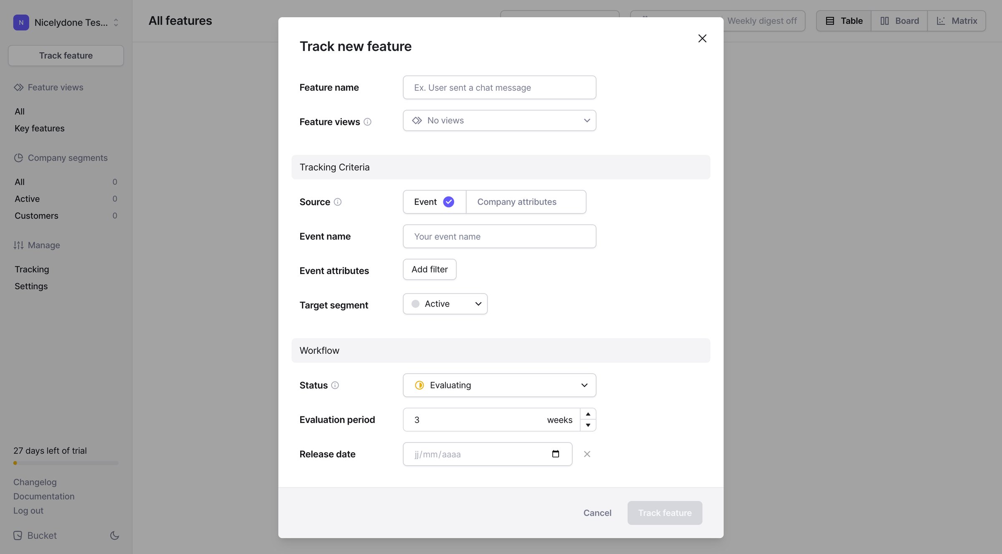Screen dimensions: 1002x554
Task: Open the No views dropdown
Action: (499, 121)
